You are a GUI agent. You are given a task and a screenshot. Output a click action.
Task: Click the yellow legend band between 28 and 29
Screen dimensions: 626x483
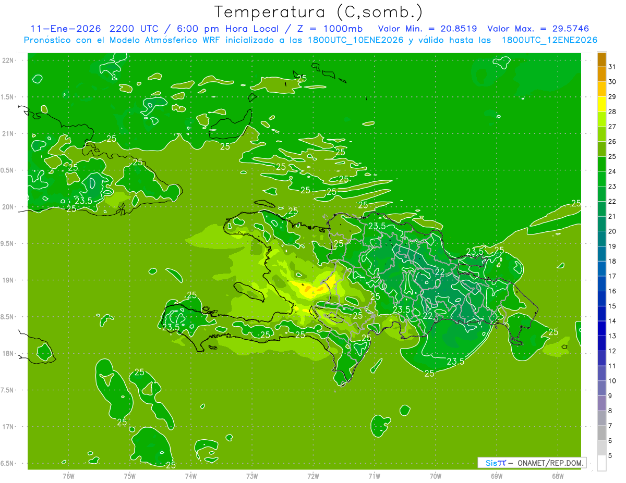[601, 105]
